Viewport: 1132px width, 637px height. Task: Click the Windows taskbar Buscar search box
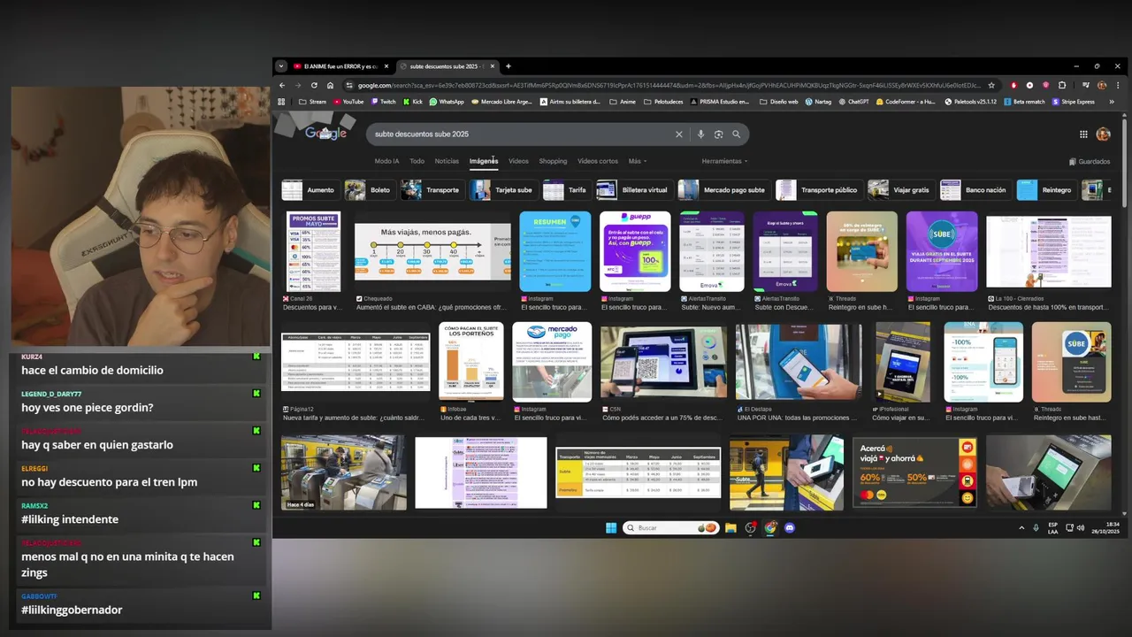coord(669,527)
